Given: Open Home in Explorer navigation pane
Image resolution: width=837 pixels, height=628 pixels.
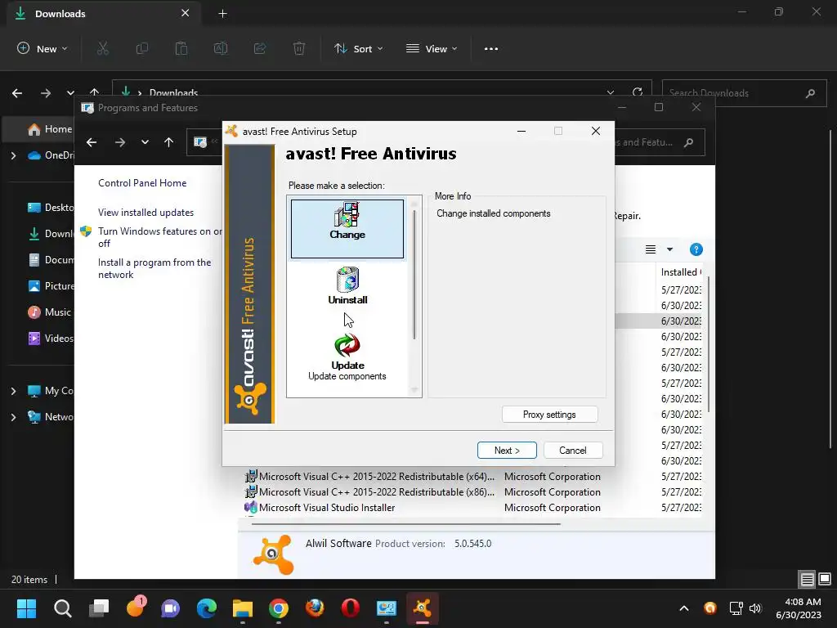Looking at the screenshot, I should (50, 129).
